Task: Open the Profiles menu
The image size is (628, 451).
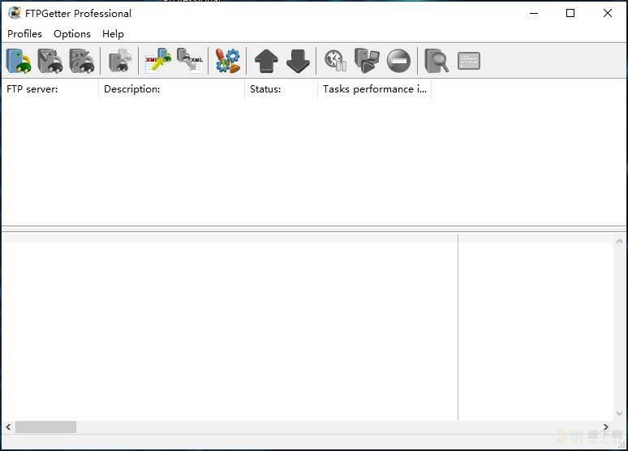Action: point(25,33)
